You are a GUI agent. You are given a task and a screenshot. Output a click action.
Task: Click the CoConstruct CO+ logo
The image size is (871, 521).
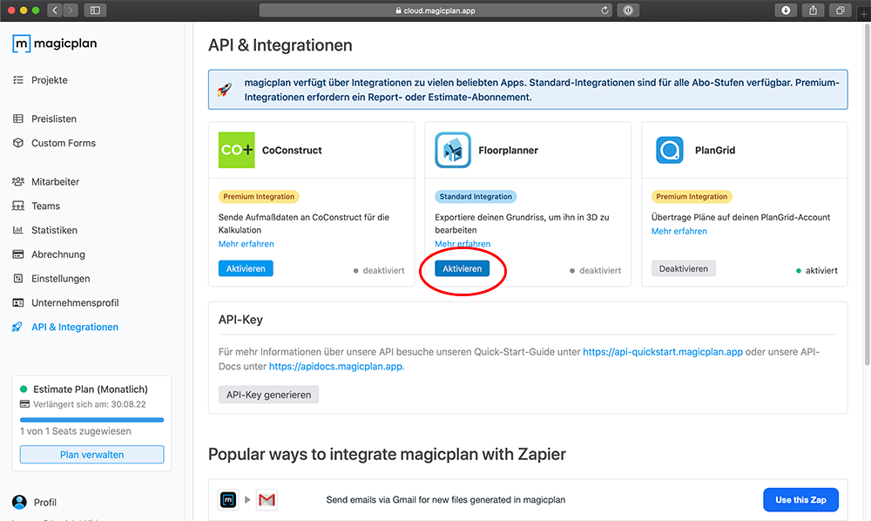pos(235,150)
